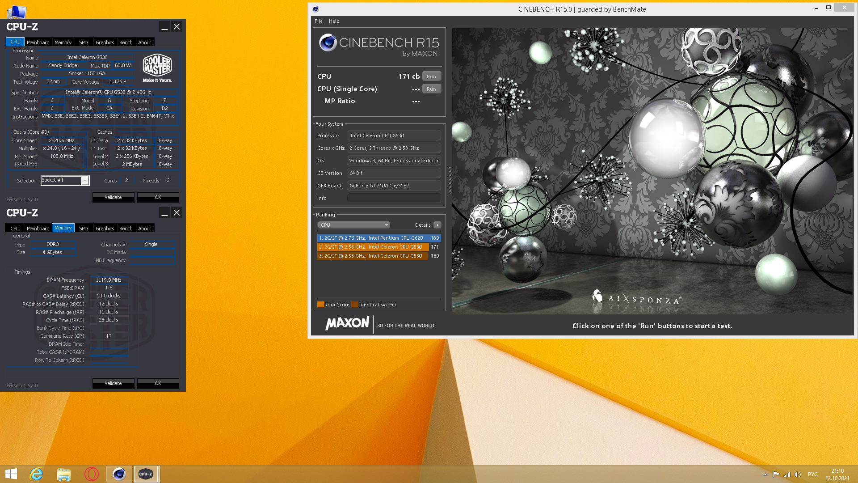Click the MAXON logo

[x=347, y=323]
